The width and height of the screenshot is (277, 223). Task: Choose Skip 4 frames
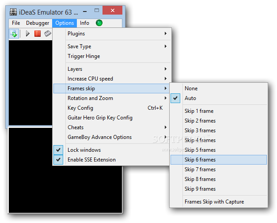[219, 140]
